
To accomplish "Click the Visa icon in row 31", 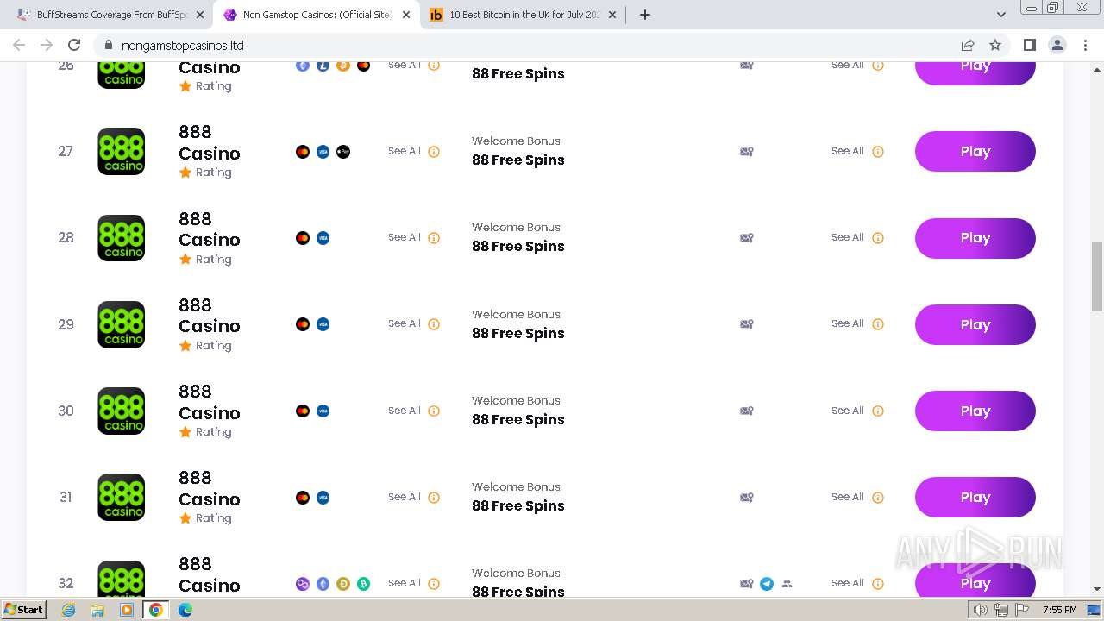I will 323,498.
